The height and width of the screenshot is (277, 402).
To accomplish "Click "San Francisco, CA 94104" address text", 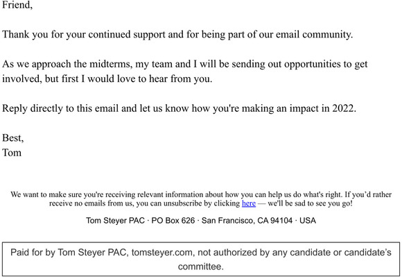I will (247, 221).
